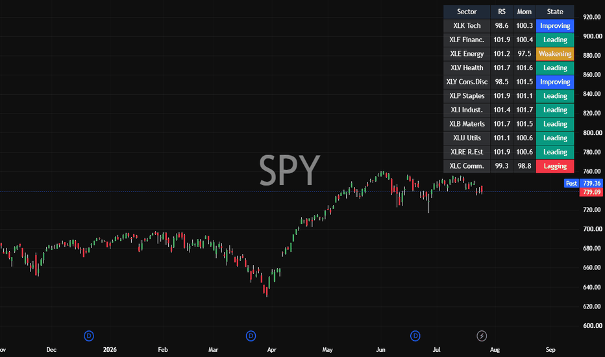Click the XLB Materls sector cell
This screenshot has height=357, width=605.
[x=467, y=124]
